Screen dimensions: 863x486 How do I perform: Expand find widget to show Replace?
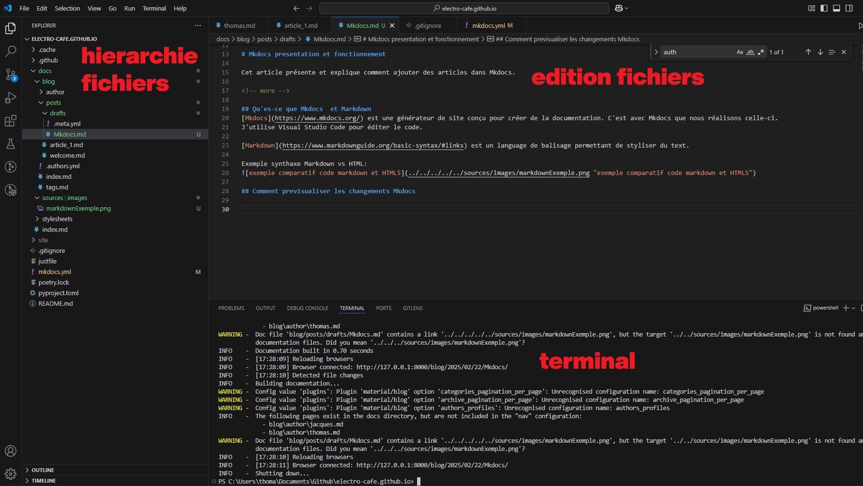[656, 52]
